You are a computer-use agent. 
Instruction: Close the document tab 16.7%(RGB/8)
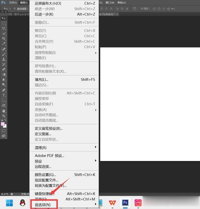coord(117,14)
